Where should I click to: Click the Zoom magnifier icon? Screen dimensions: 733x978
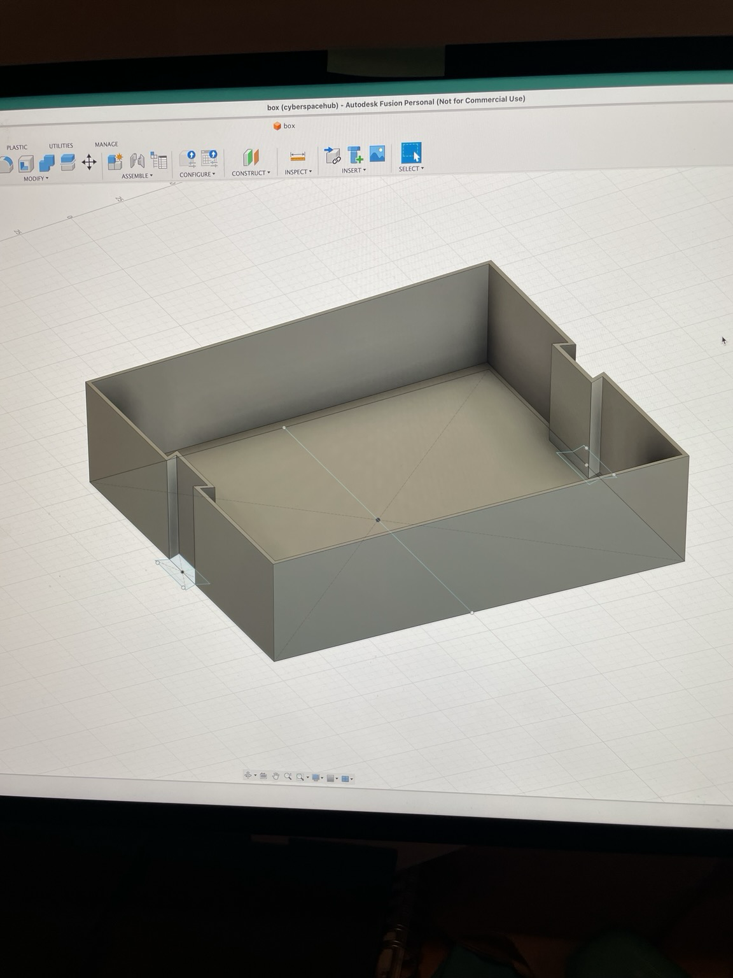[x=288, y=776]
